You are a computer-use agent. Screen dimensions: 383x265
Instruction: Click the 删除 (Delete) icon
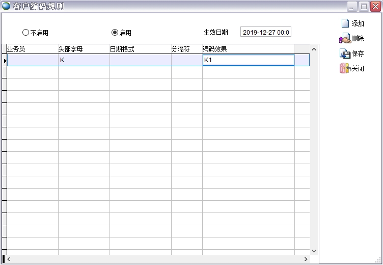(x=345, y=38)
